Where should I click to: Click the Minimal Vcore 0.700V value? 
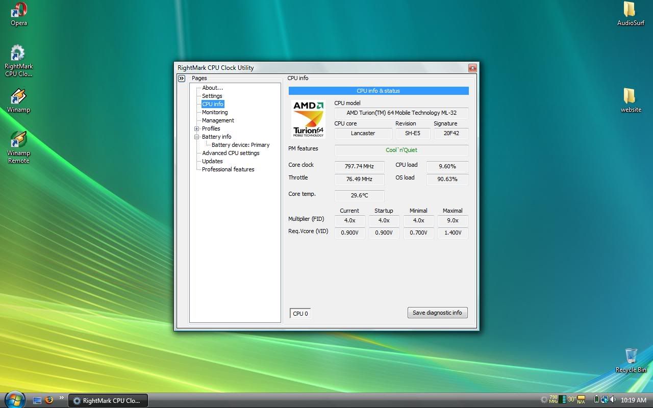pos(418,233)
